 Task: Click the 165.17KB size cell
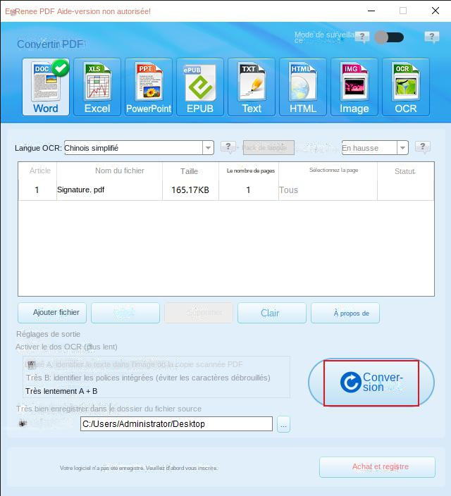(190, 190)
